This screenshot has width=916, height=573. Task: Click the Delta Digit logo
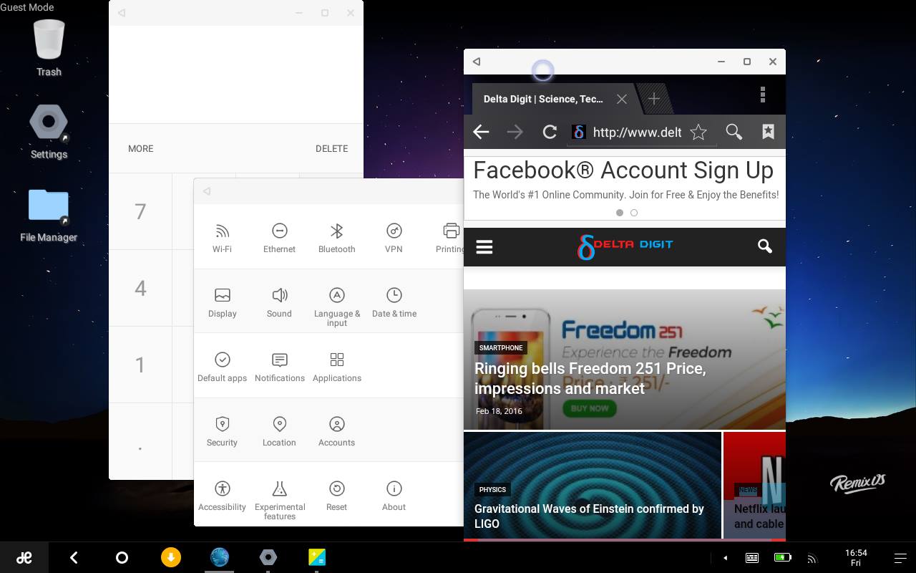(625, 246)
